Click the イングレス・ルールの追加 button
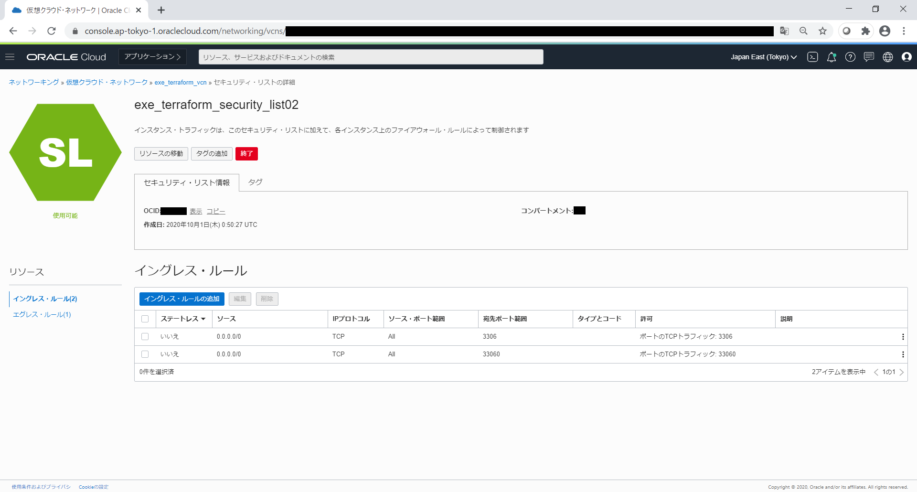Screen dimensions: 917x492 click(x=181, y=299)
